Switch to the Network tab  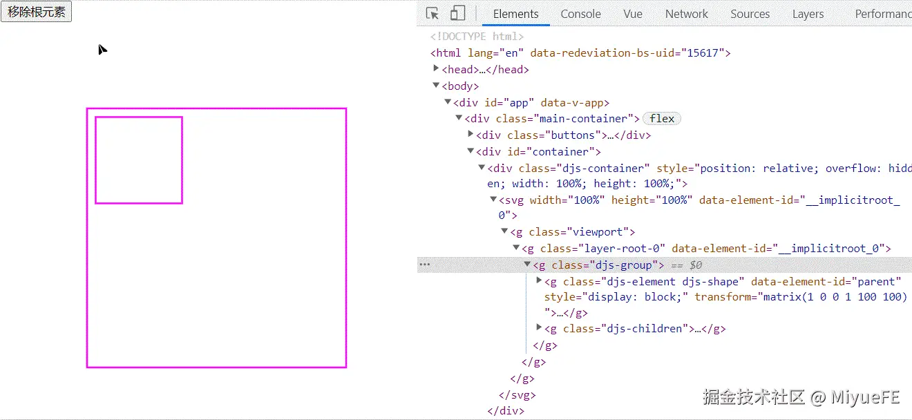tap(686, 13)
